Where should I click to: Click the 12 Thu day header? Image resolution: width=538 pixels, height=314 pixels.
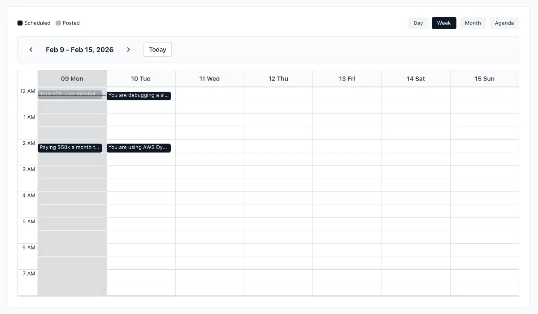(278, 79)
